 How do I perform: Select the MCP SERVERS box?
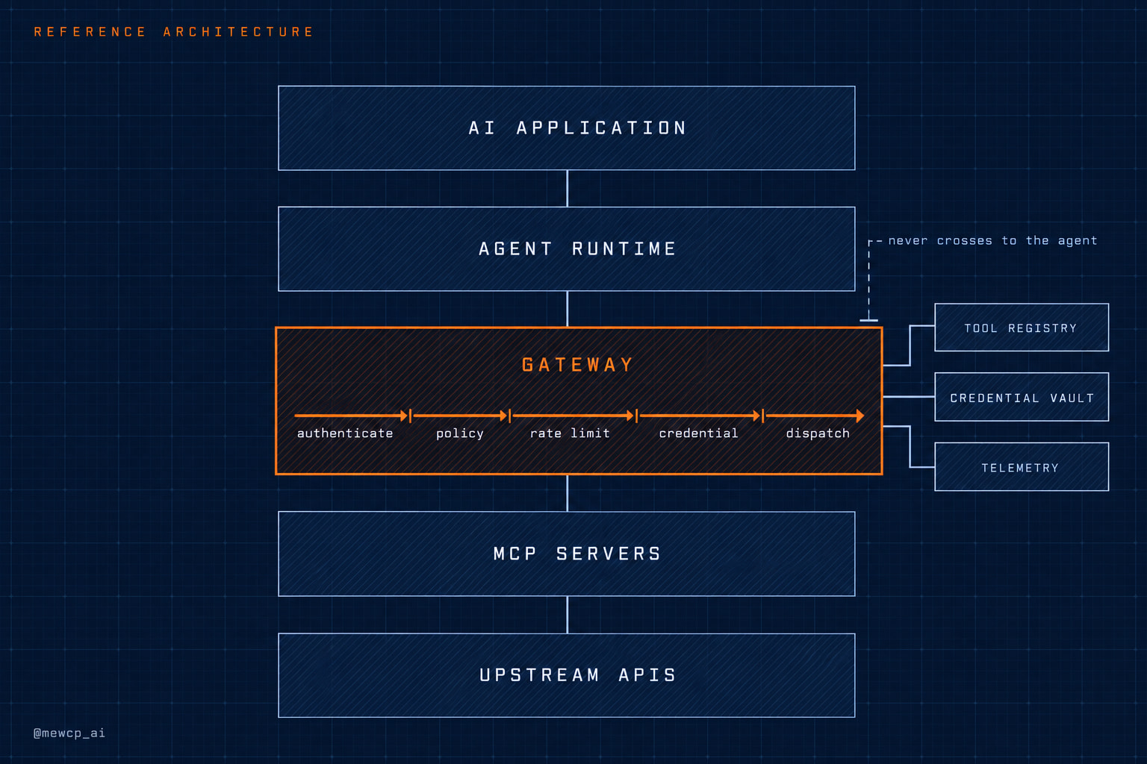pos(567,554)
